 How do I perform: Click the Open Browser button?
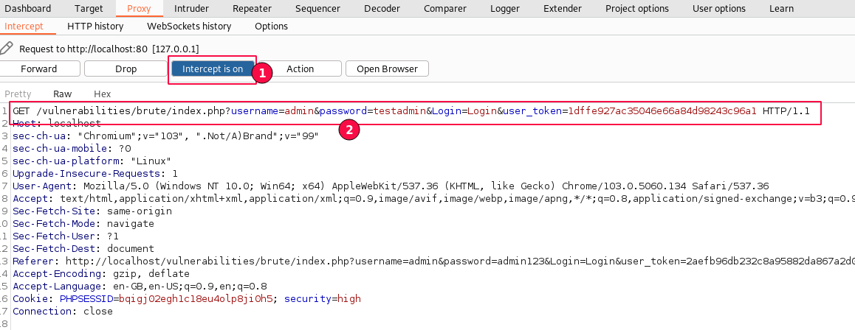(x=387, y=69)
